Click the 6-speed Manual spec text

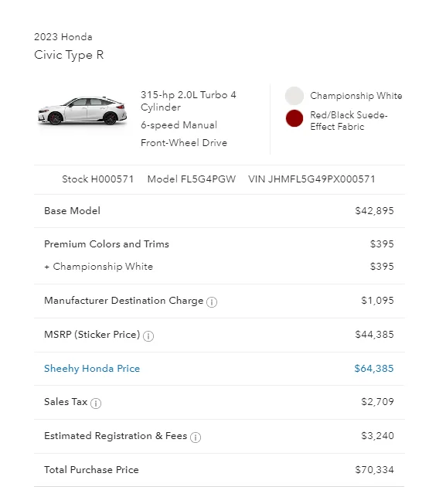(x=179, y=125)
